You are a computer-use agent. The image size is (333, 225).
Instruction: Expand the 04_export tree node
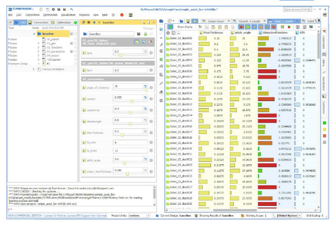click(39, 56)
